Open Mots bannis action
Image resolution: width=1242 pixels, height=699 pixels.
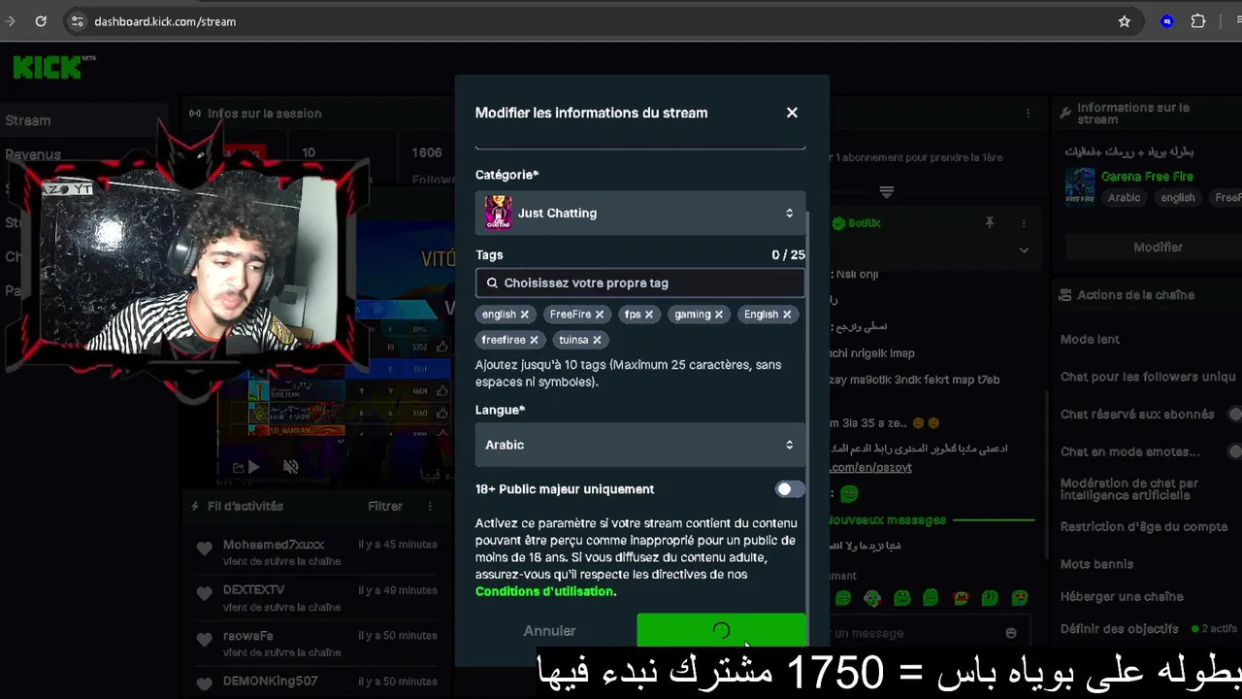pyautogui.click(x=1096, y=564)
